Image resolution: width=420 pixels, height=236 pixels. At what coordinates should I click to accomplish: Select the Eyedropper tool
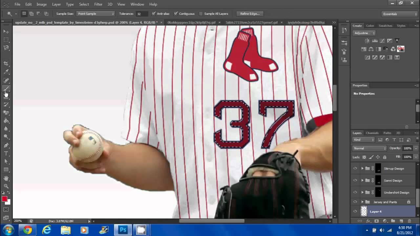(6, 72)
